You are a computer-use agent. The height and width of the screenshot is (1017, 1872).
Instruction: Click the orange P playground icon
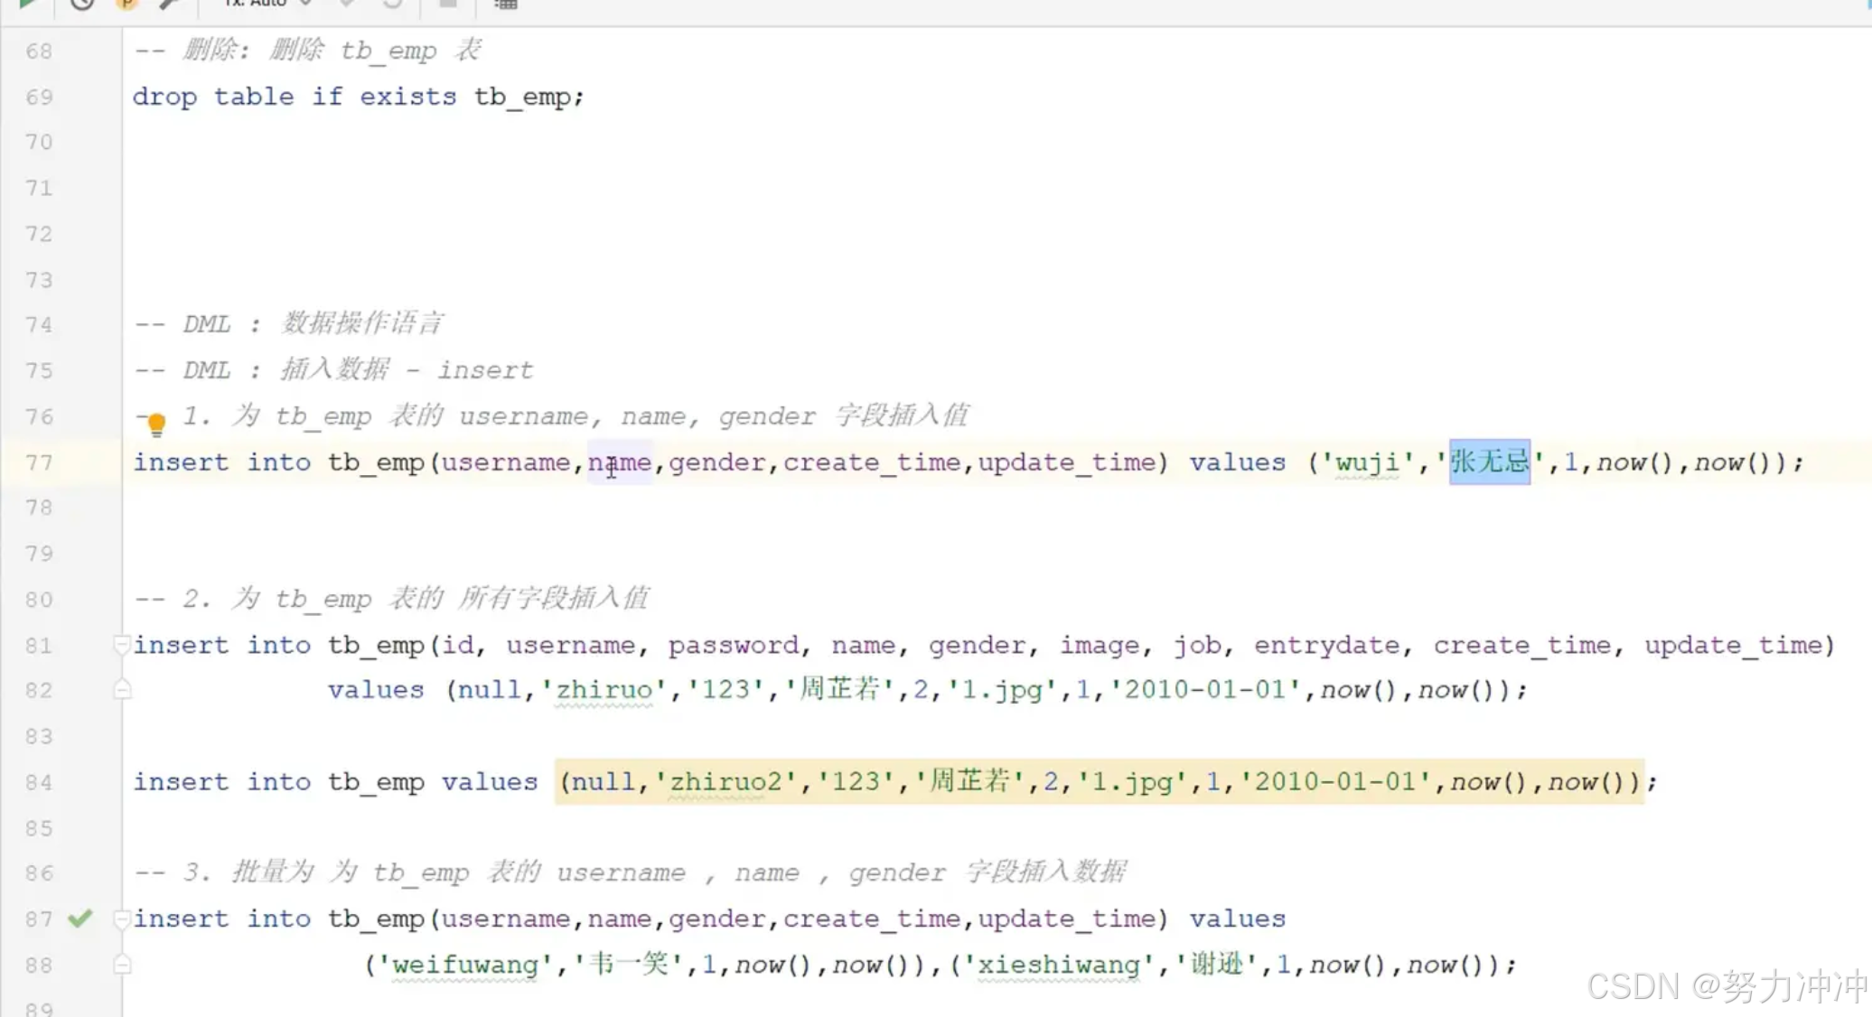click(126, 4)
